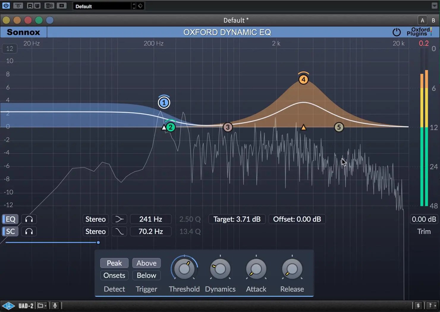
Task: Click the UAD dollar sign purchase icon
Action: [418, 305]
